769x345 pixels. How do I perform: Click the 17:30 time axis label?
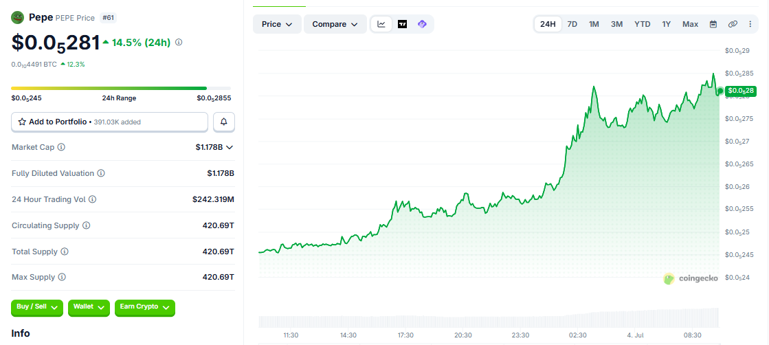tap(405, 335)
